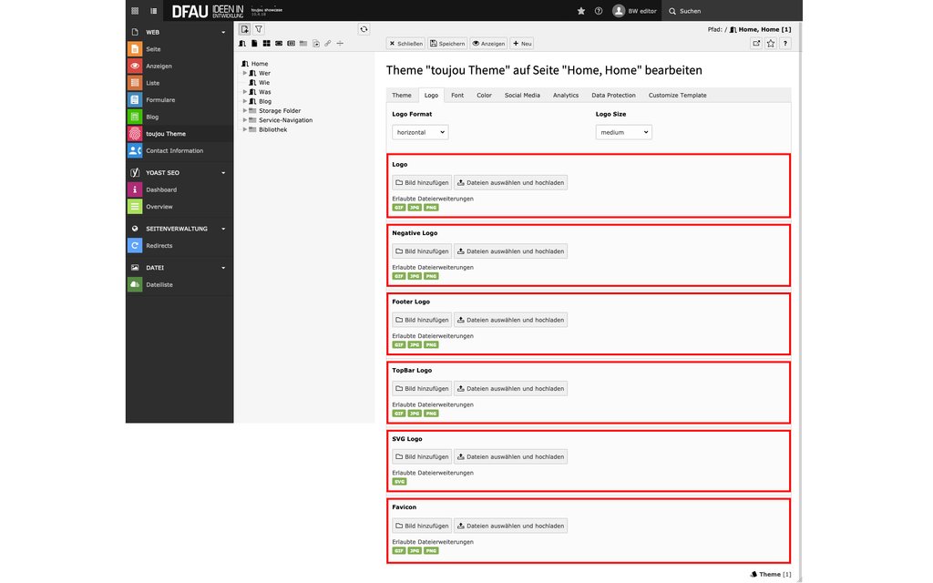Collapse the WEB module group
Image resolution: width=933 pixels, height=583 pixels.
click(x=223, y=32)
